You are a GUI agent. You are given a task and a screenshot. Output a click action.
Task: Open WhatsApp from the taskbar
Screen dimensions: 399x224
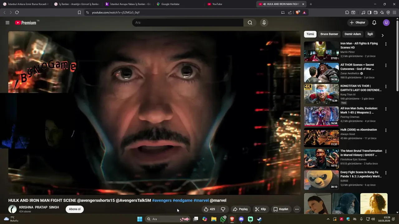pos(223,219)
